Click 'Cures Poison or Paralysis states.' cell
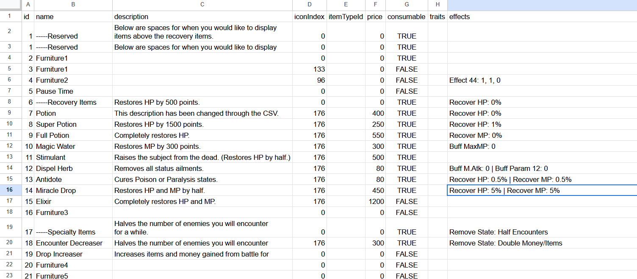Viewport: 637px width, 279px height. [202, 179]
